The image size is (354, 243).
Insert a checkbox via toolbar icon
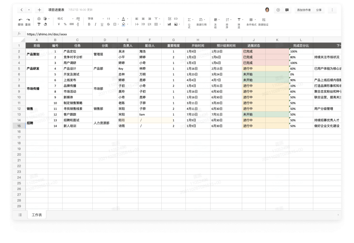coord(169,19)
